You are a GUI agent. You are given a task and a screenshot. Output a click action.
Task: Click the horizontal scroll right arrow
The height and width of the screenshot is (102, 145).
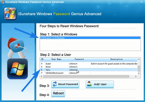(136, 76)
